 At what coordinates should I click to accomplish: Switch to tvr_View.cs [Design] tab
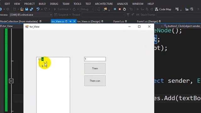coord(89,21)
